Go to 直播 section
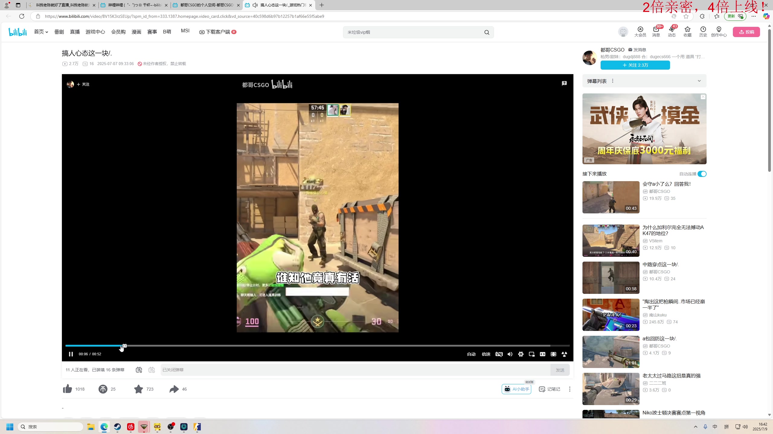773x434 pixels. pyautogui.click(x=75, y=32)
